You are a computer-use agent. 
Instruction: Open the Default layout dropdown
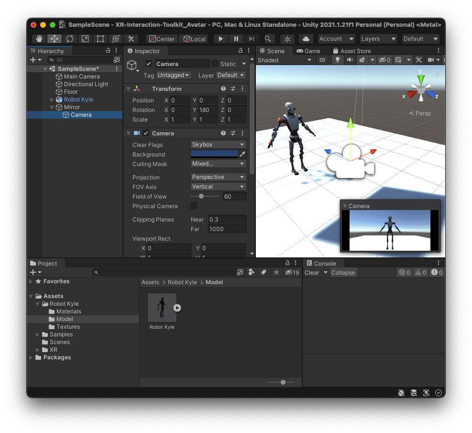(420, 39)
